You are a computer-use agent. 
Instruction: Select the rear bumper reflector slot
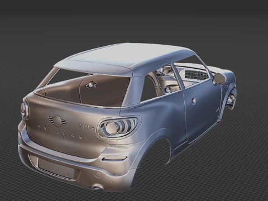tap(114, 159)
